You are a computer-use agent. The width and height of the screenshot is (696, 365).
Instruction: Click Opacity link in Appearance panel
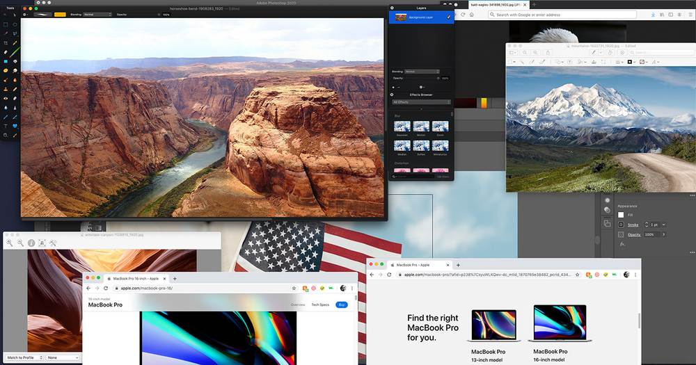pyautogui.click(x=634, y=234)
